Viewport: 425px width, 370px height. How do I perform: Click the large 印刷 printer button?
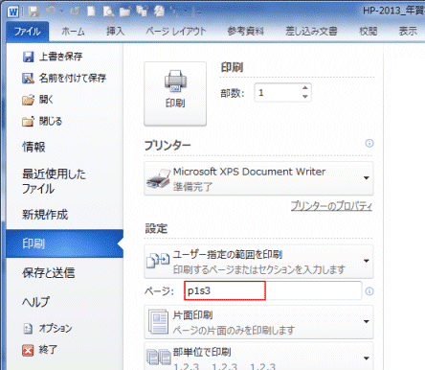coord(175,94)
